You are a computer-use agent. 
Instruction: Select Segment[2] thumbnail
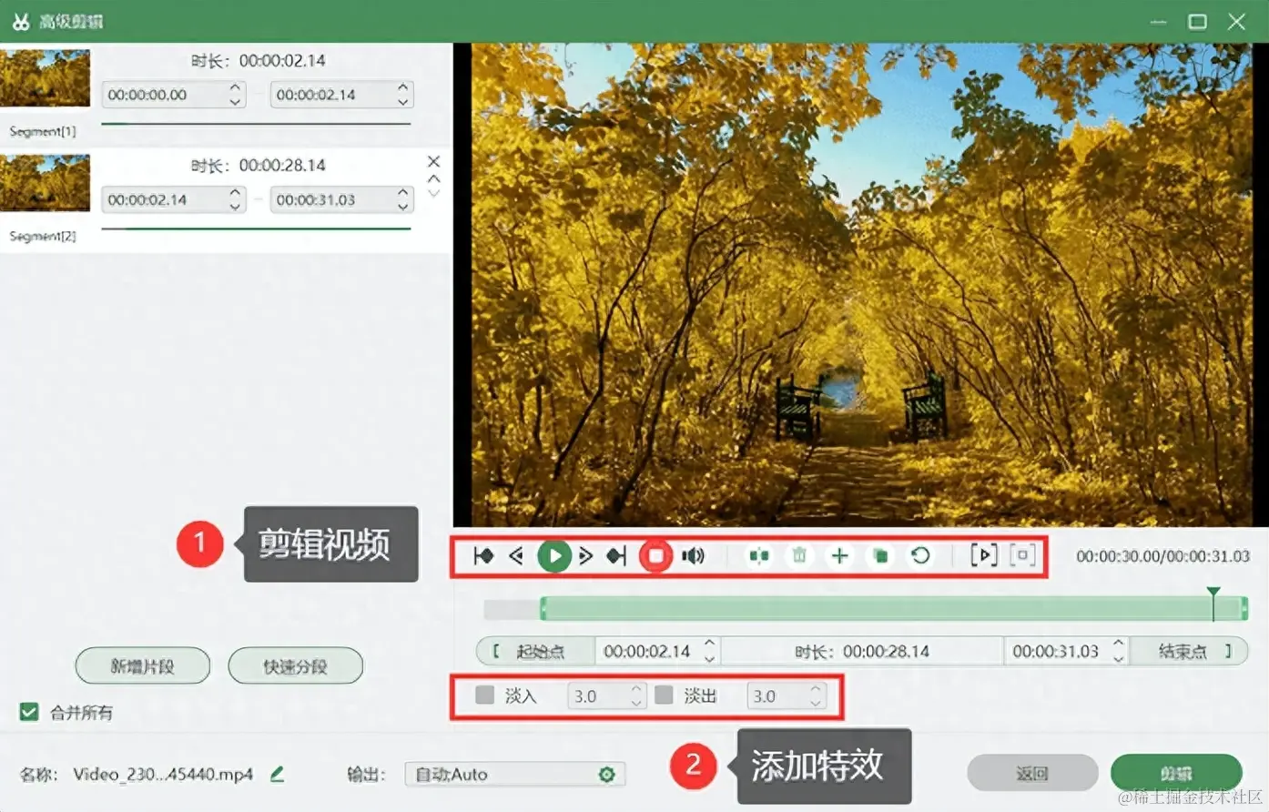[46, 183]
